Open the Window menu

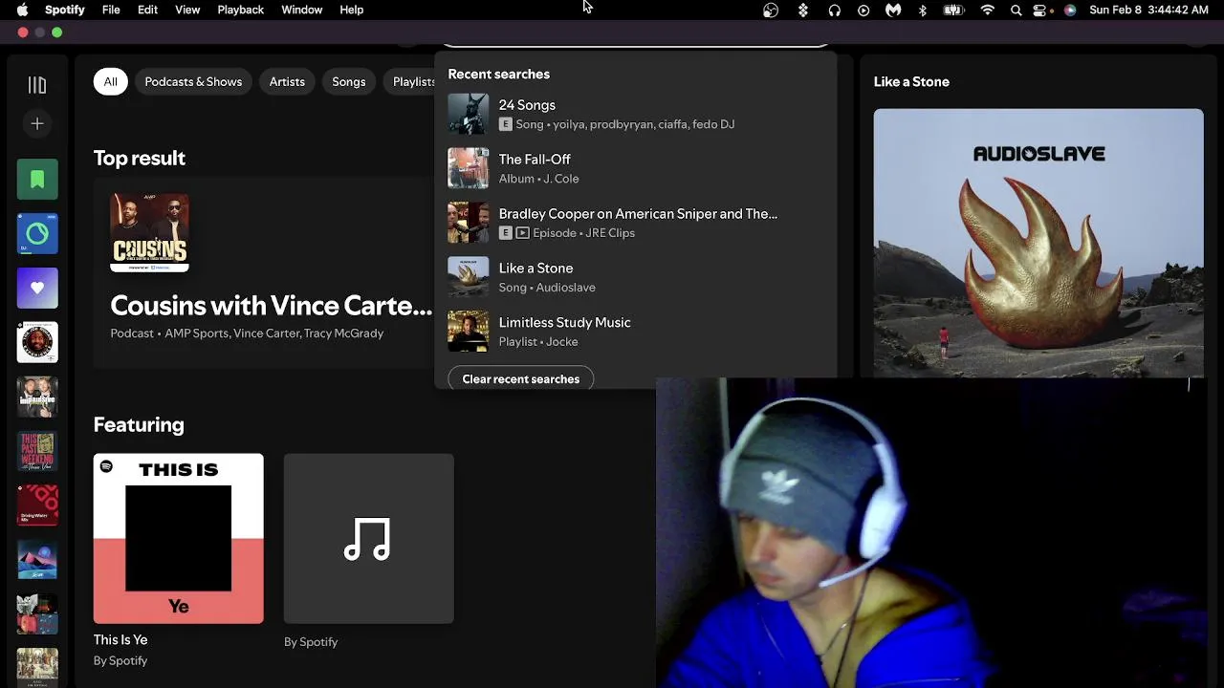click(301, 10)
